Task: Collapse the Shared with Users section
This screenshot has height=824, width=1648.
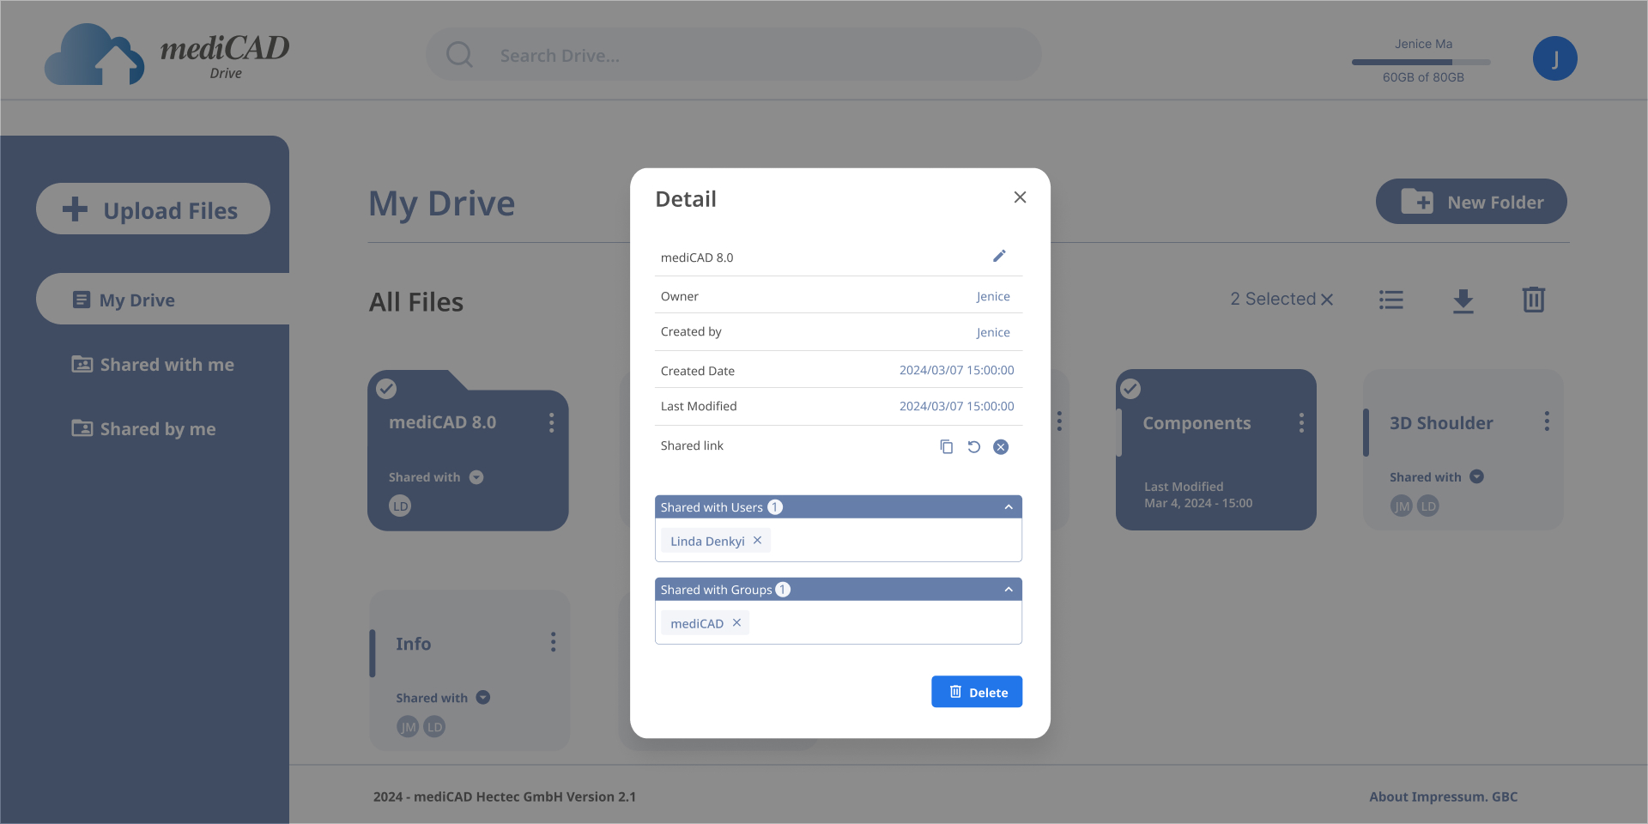Action: [1009, 507]
